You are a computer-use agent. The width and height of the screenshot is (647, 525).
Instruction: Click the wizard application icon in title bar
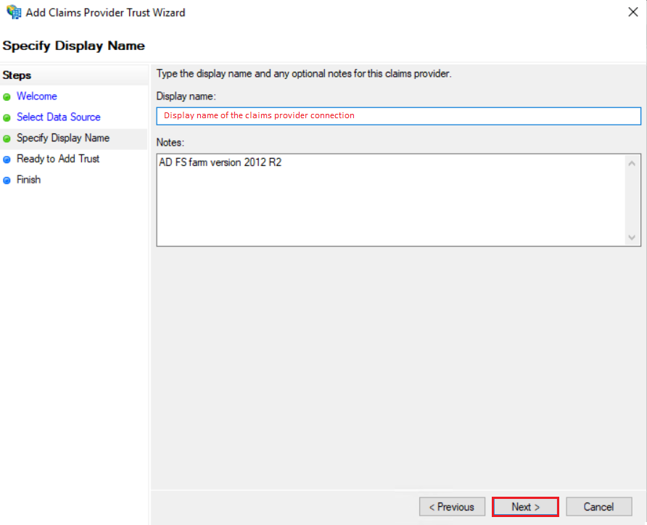coord(14,12)
